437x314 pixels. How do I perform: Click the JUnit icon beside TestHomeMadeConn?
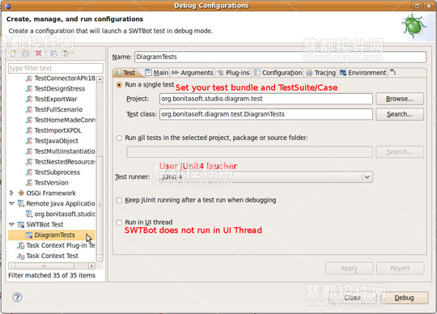coord(29,120)
